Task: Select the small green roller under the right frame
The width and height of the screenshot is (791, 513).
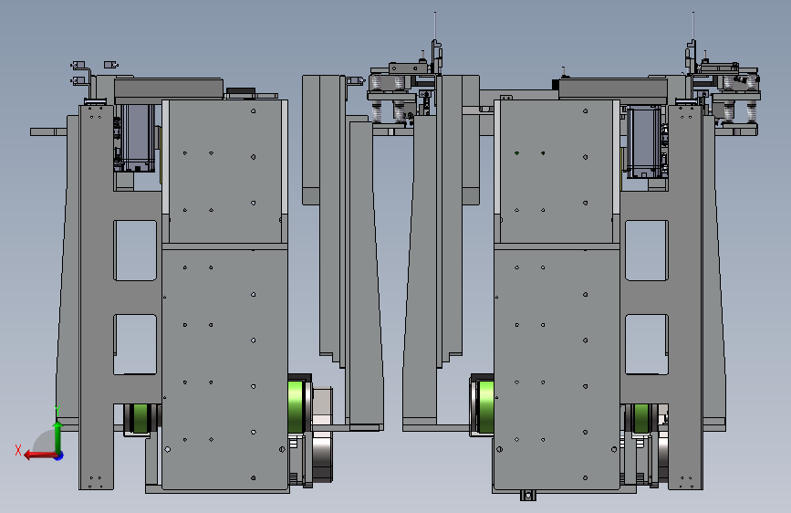Action: [641, 418]
